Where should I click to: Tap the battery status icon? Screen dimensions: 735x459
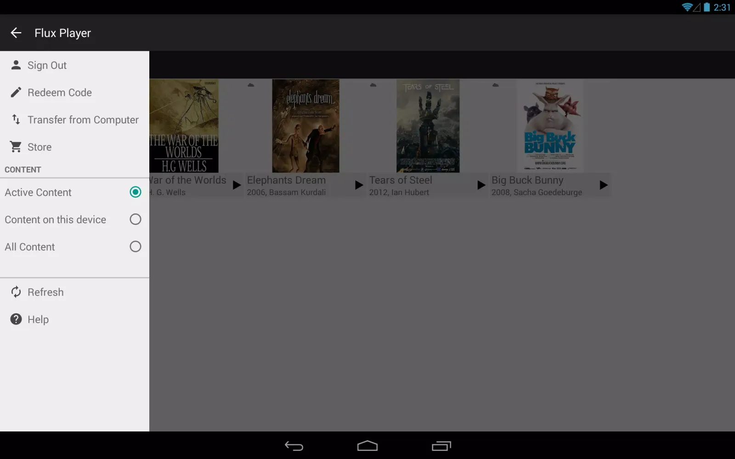(707, 7)
